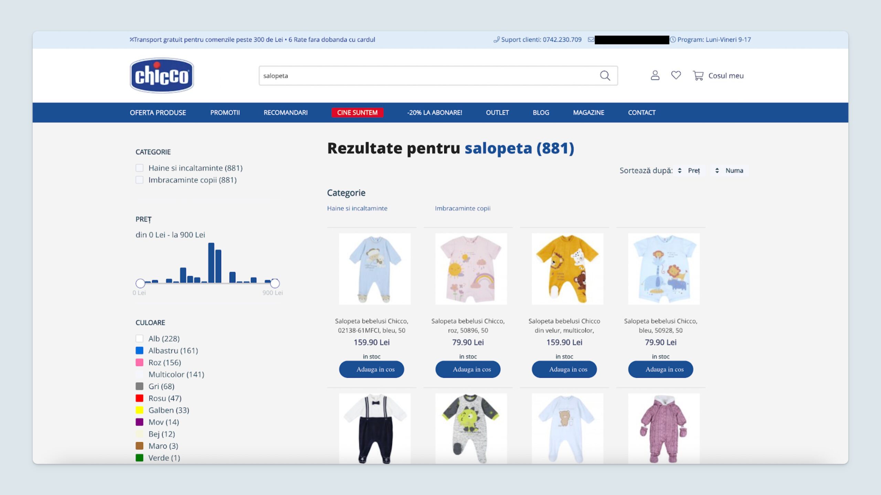The image size is (881, 495).
Task: Click the search magnifier icon
Action: [x=605, y=76]
